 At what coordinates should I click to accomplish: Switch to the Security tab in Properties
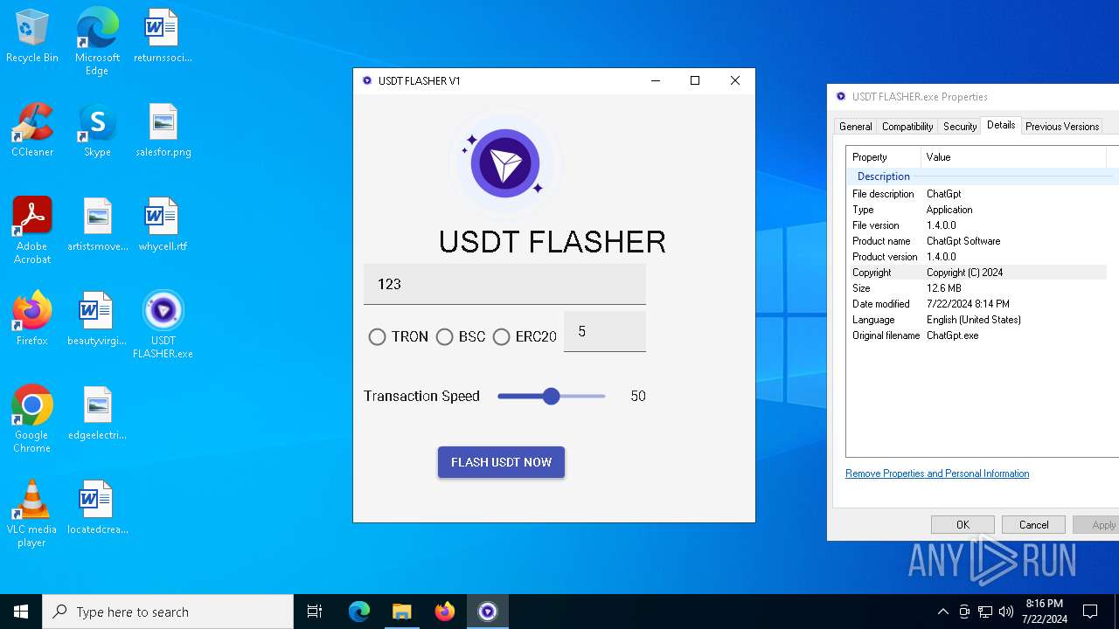(960, 127)
